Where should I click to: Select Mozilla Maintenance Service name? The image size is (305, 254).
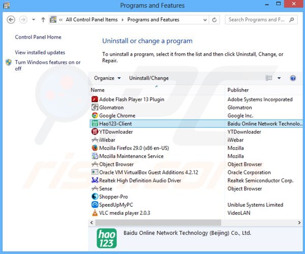click(x=131, y=156)
